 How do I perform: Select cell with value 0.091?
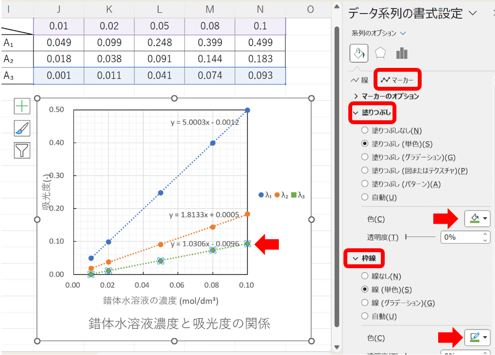(x=159, y=59)
